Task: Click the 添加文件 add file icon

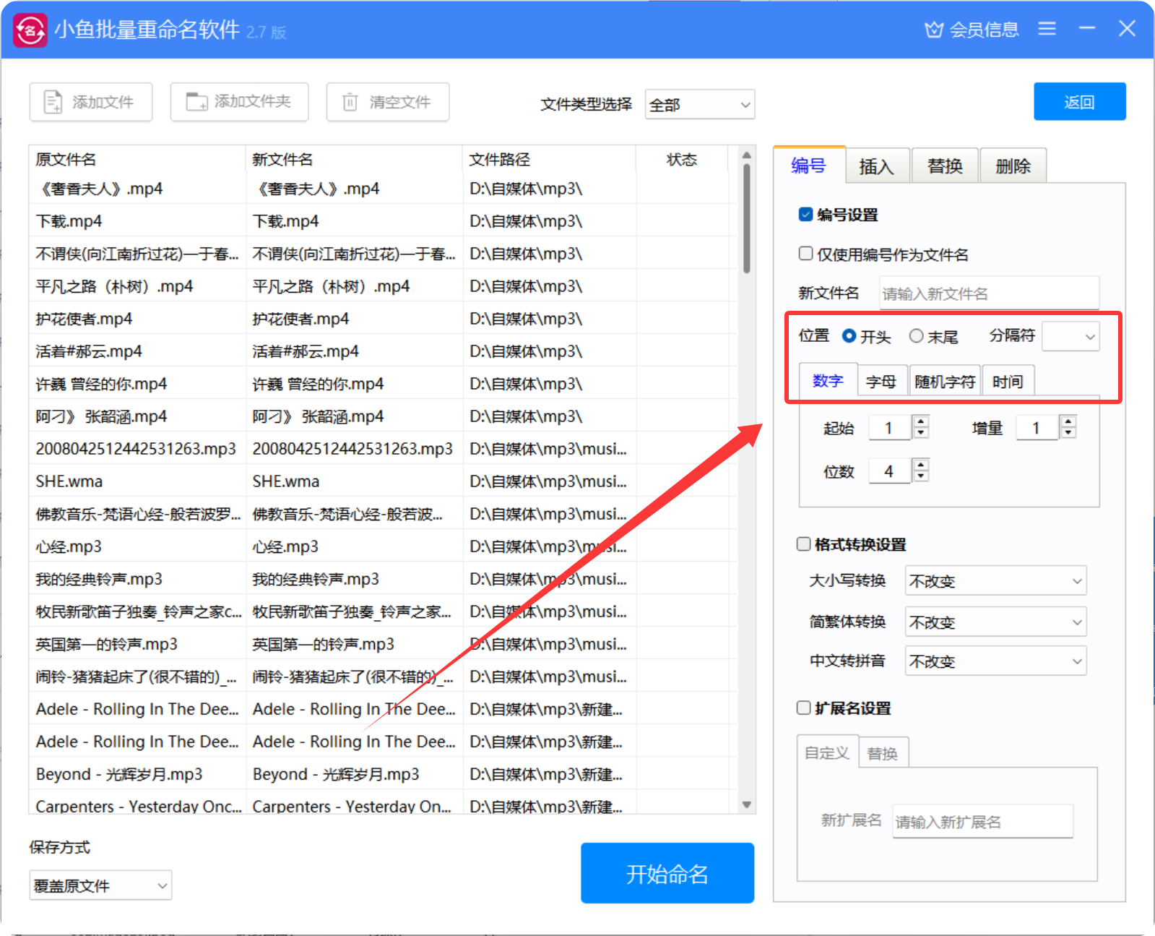Action: pos(53,102)
